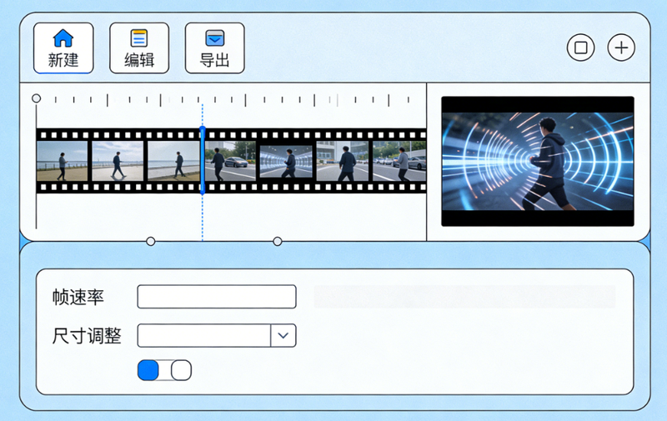The image size is (667, 421).
Task: Click the 导出 export icon
Action: point(214,48)
